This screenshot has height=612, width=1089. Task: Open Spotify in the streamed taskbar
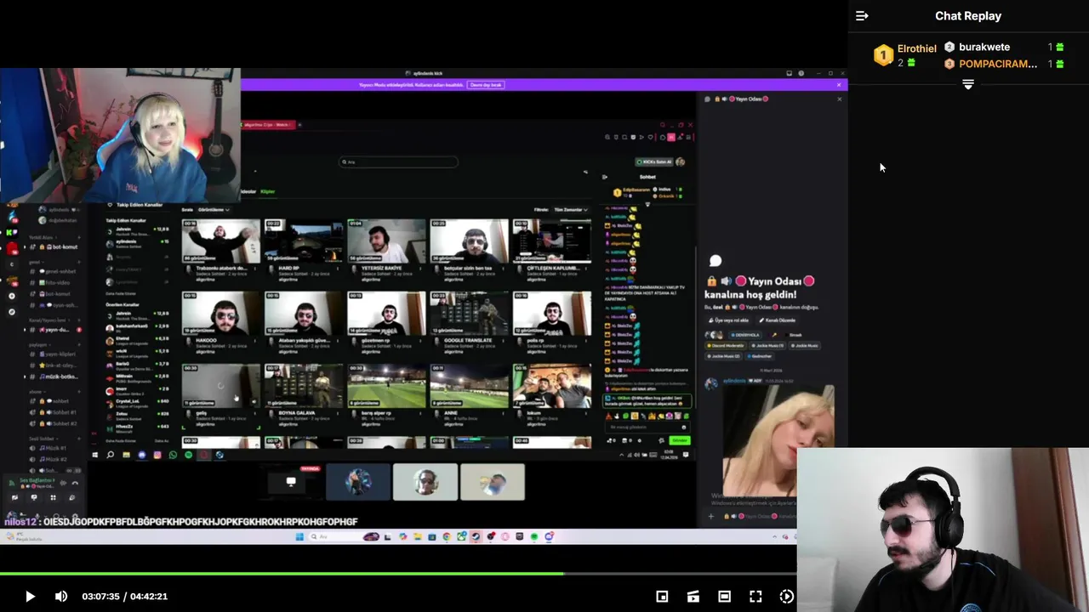pos(188,456)
